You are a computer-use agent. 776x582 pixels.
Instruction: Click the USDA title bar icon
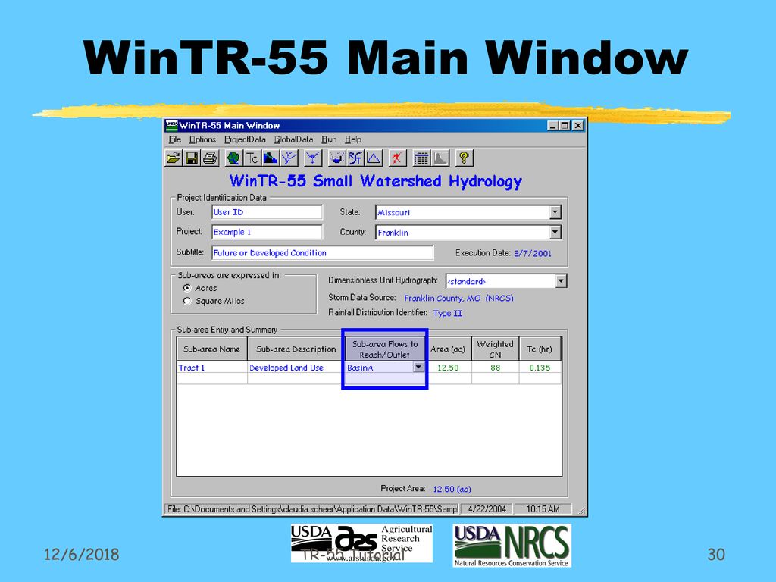(x=171, y=125)
